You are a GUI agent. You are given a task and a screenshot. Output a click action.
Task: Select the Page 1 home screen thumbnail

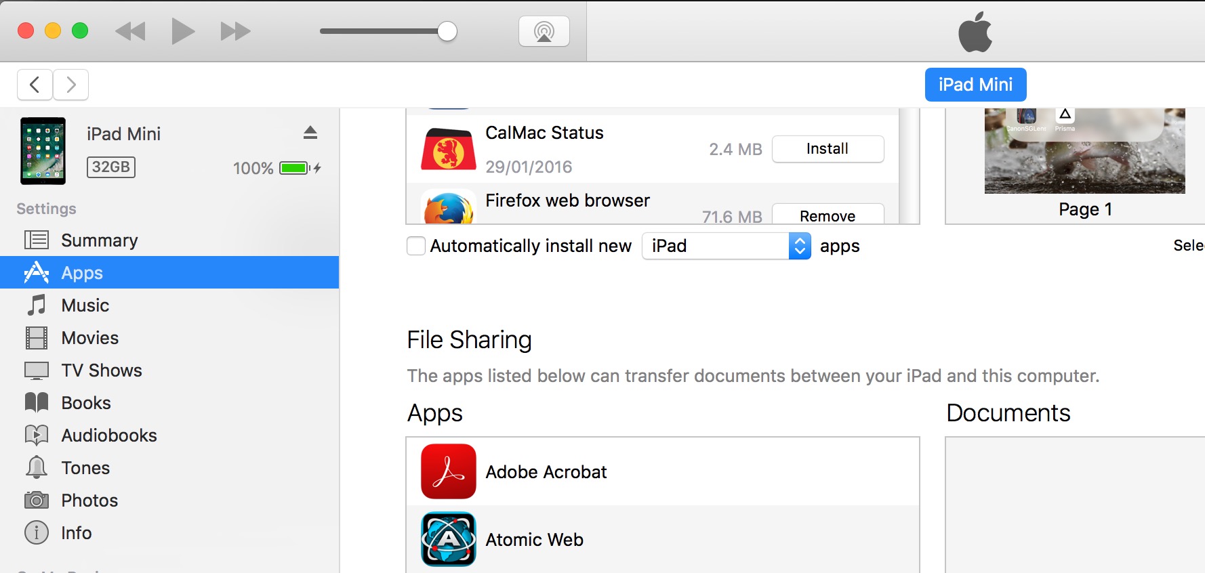pyautogui.click(x=1084, y=151)
